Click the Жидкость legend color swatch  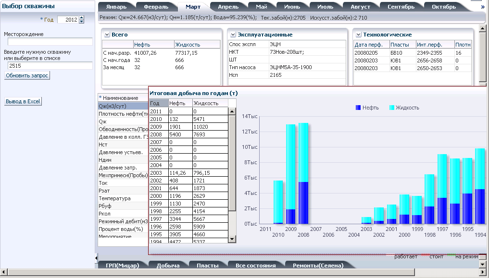(392, 108)
